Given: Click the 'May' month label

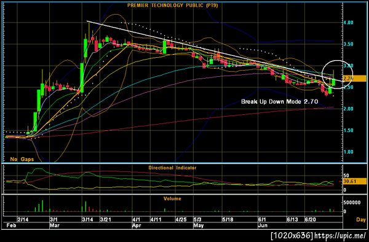Looking at the screenshot, I should click(x=199, y=225).
